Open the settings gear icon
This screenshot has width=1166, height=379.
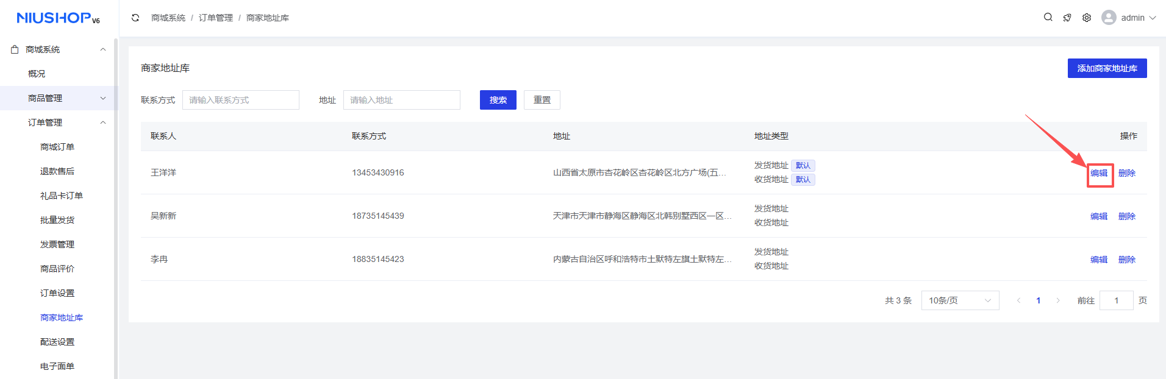click(1087, 18)
